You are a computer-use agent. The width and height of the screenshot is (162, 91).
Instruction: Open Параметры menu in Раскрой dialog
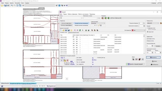[92, 14]
